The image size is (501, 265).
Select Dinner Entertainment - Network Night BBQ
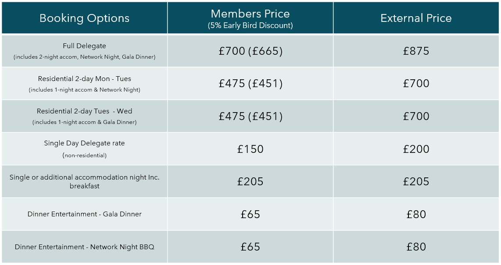point(84,247)
